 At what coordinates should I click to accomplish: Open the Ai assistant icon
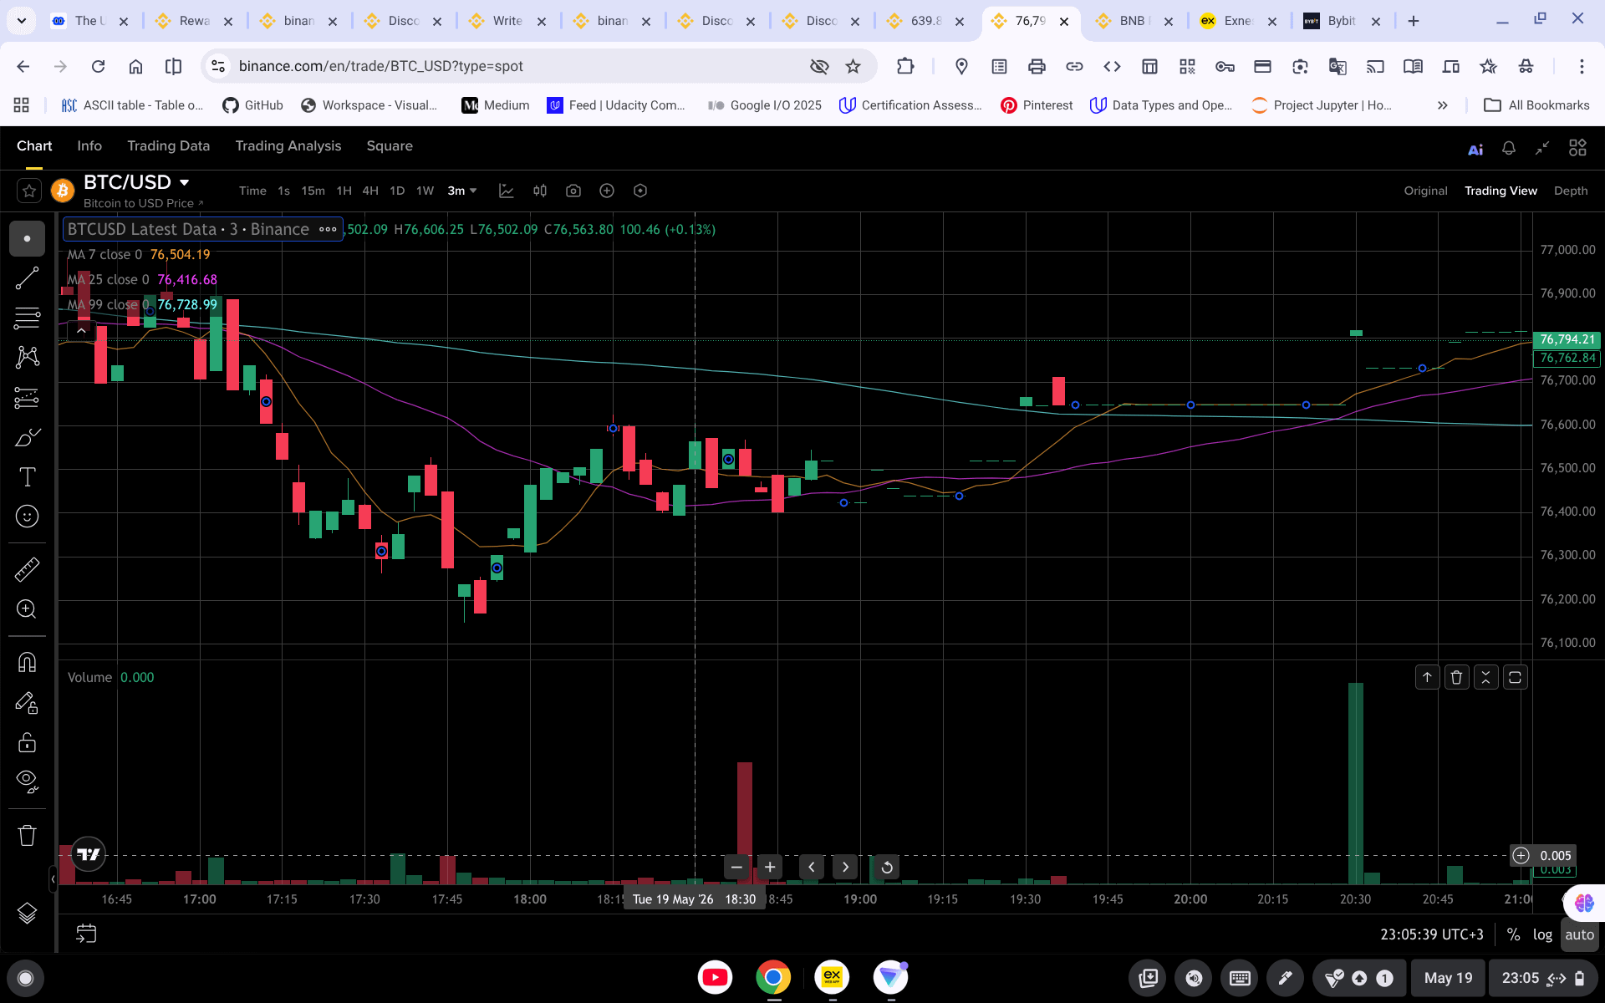coord(1475,149)
